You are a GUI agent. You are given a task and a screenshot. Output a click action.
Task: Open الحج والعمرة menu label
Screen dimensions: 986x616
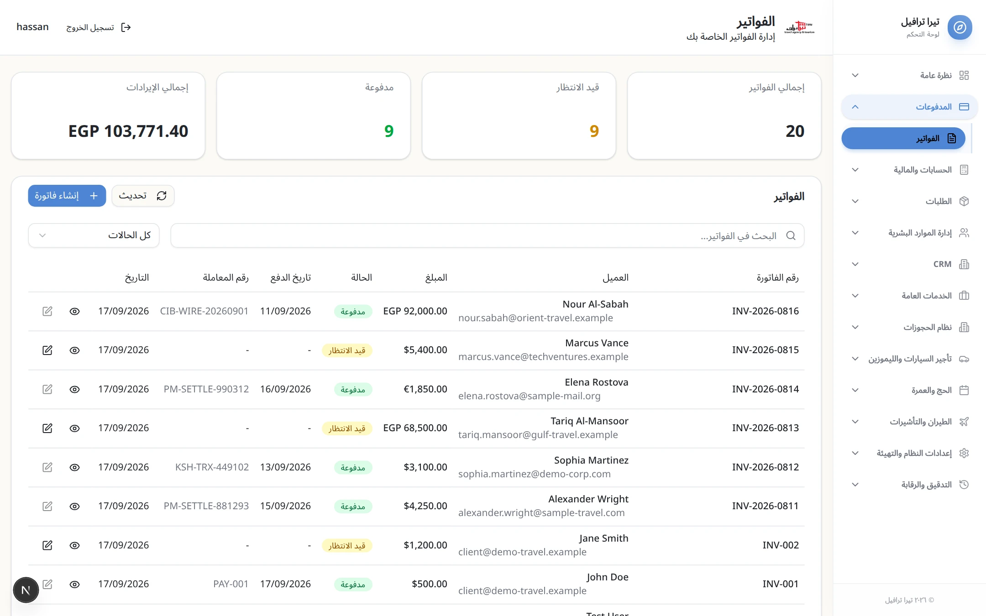tap(932, 390)
